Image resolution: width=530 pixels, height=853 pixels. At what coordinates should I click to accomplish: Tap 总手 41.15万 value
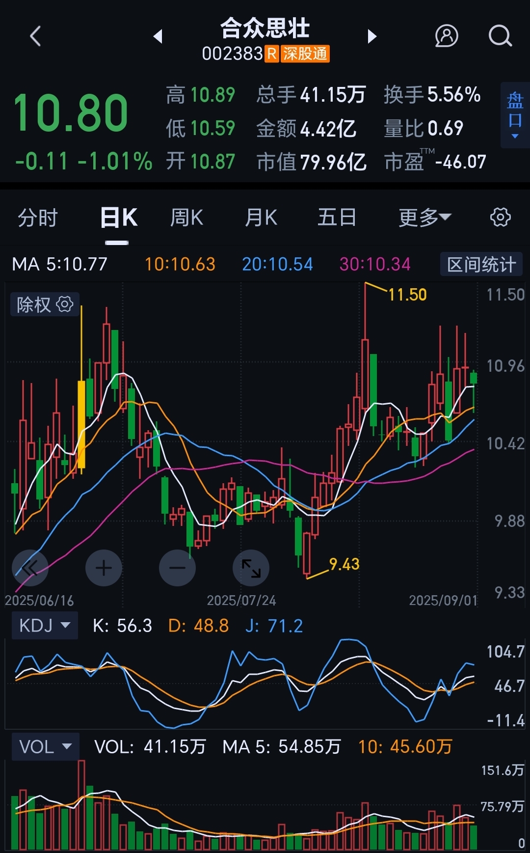click(311, 94)
